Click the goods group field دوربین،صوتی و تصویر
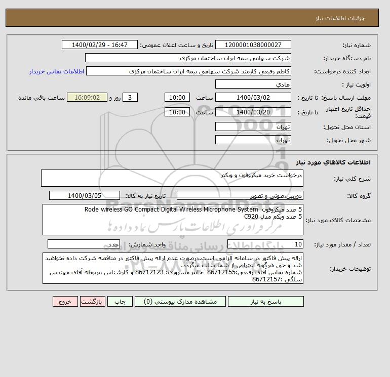Screen dimensions: 390x377 tap(240, 195)
